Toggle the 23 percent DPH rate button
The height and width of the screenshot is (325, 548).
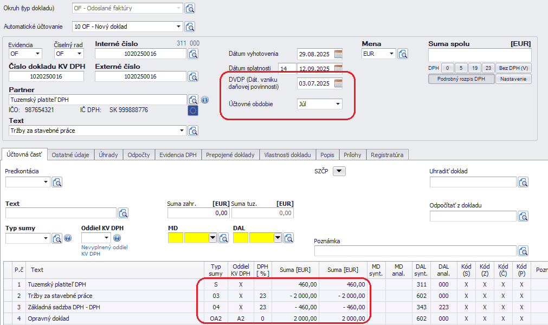[x=488, y=68]
